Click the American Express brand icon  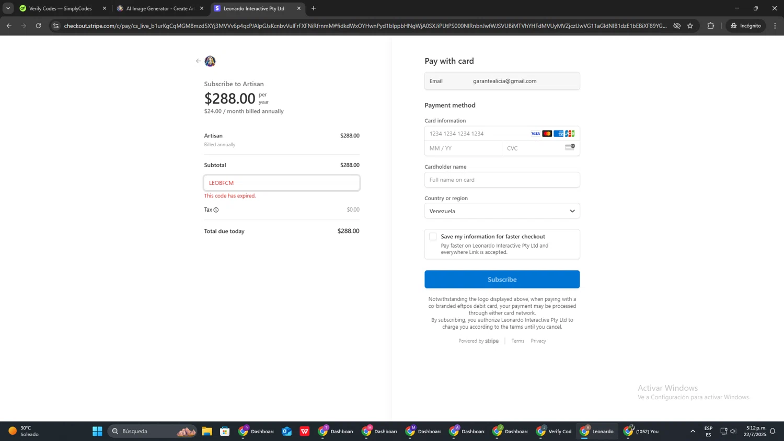pos(558,134)
